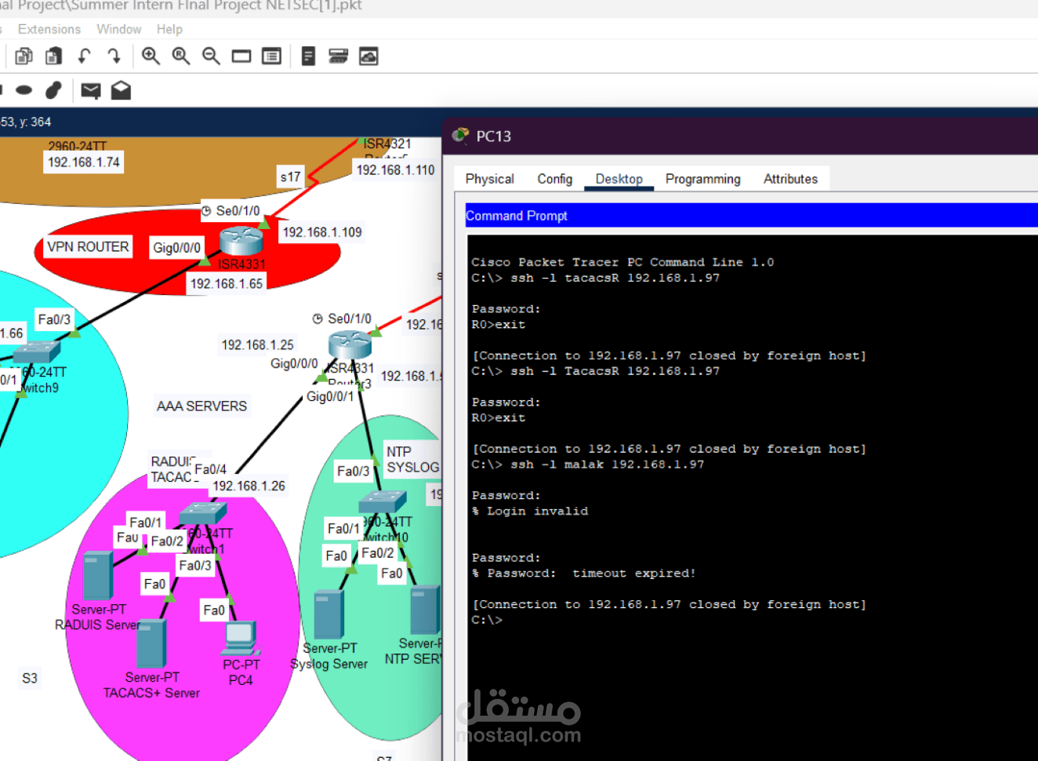This screenshot has height=761, width=1038.
Task: Click the Copy toolbar icon
Action: coord(24,56)
